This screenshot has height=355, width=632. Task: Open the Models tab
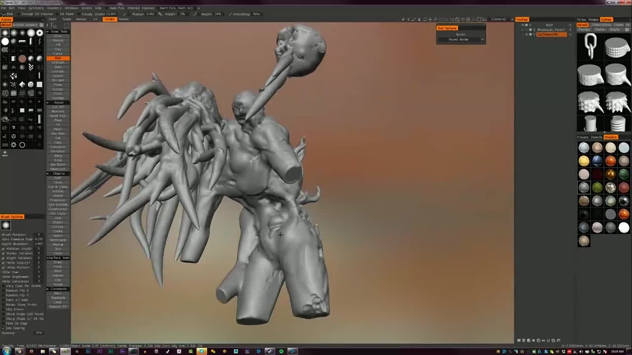click(592, 20)
